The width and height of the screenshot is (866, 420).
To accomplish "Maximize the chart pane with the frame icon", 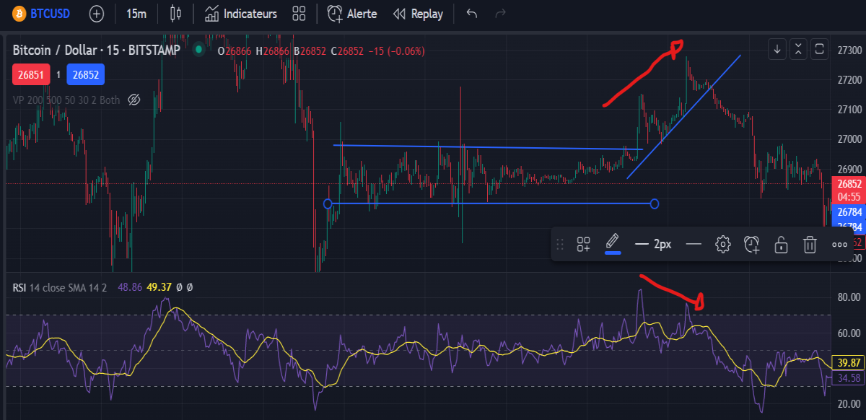I will point(820,49).
